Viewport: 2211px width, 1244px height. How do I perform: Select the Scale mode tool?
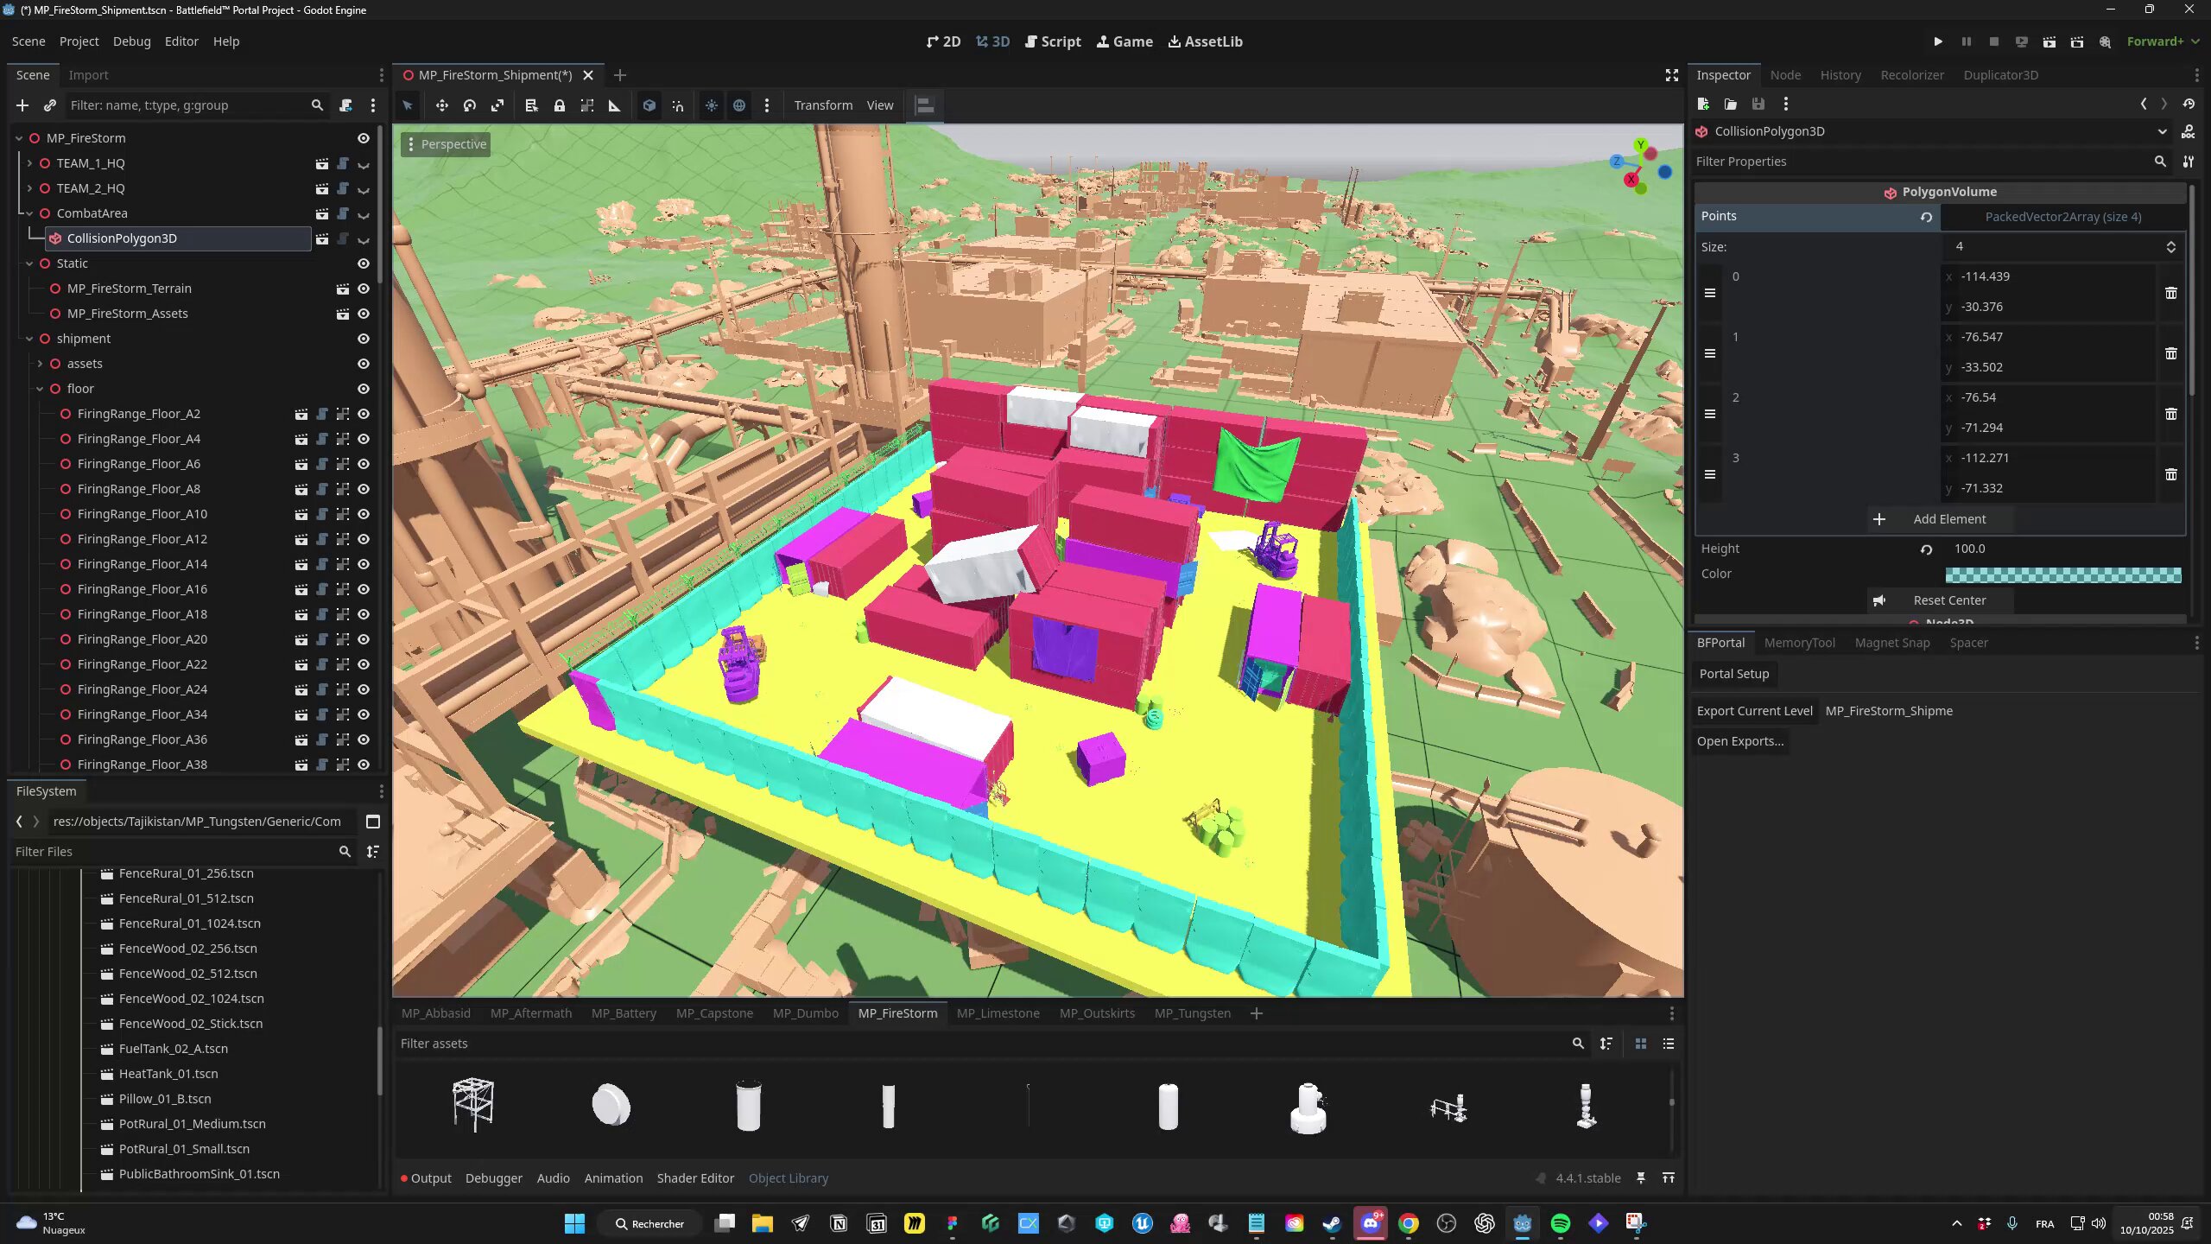point(497,105)
